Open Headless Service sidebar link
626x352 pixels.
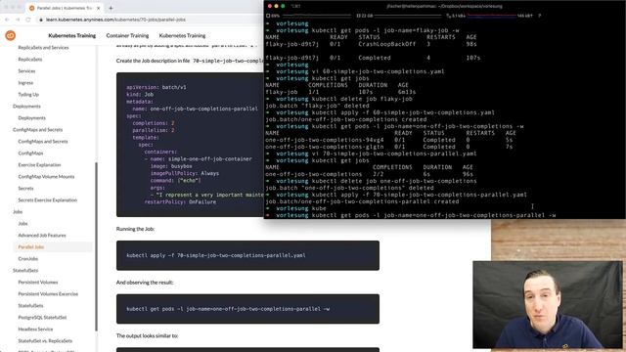tap(35, 330)
